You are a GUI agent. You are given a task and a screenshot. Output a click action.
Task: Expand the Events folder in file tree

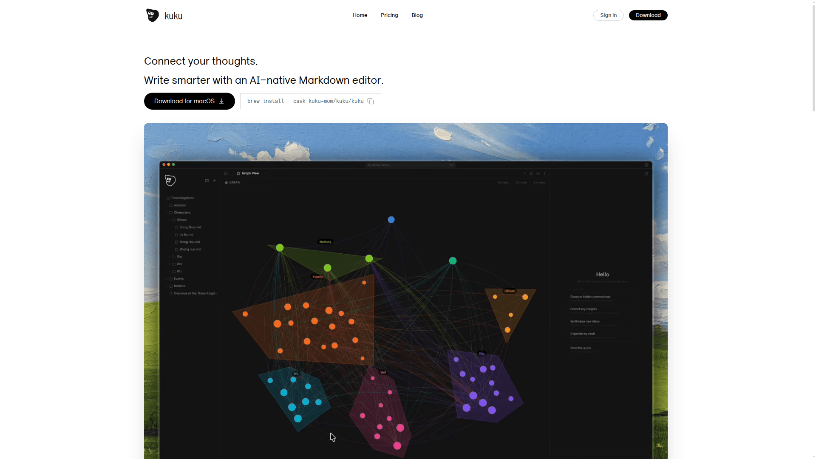[x=167, y=279]
